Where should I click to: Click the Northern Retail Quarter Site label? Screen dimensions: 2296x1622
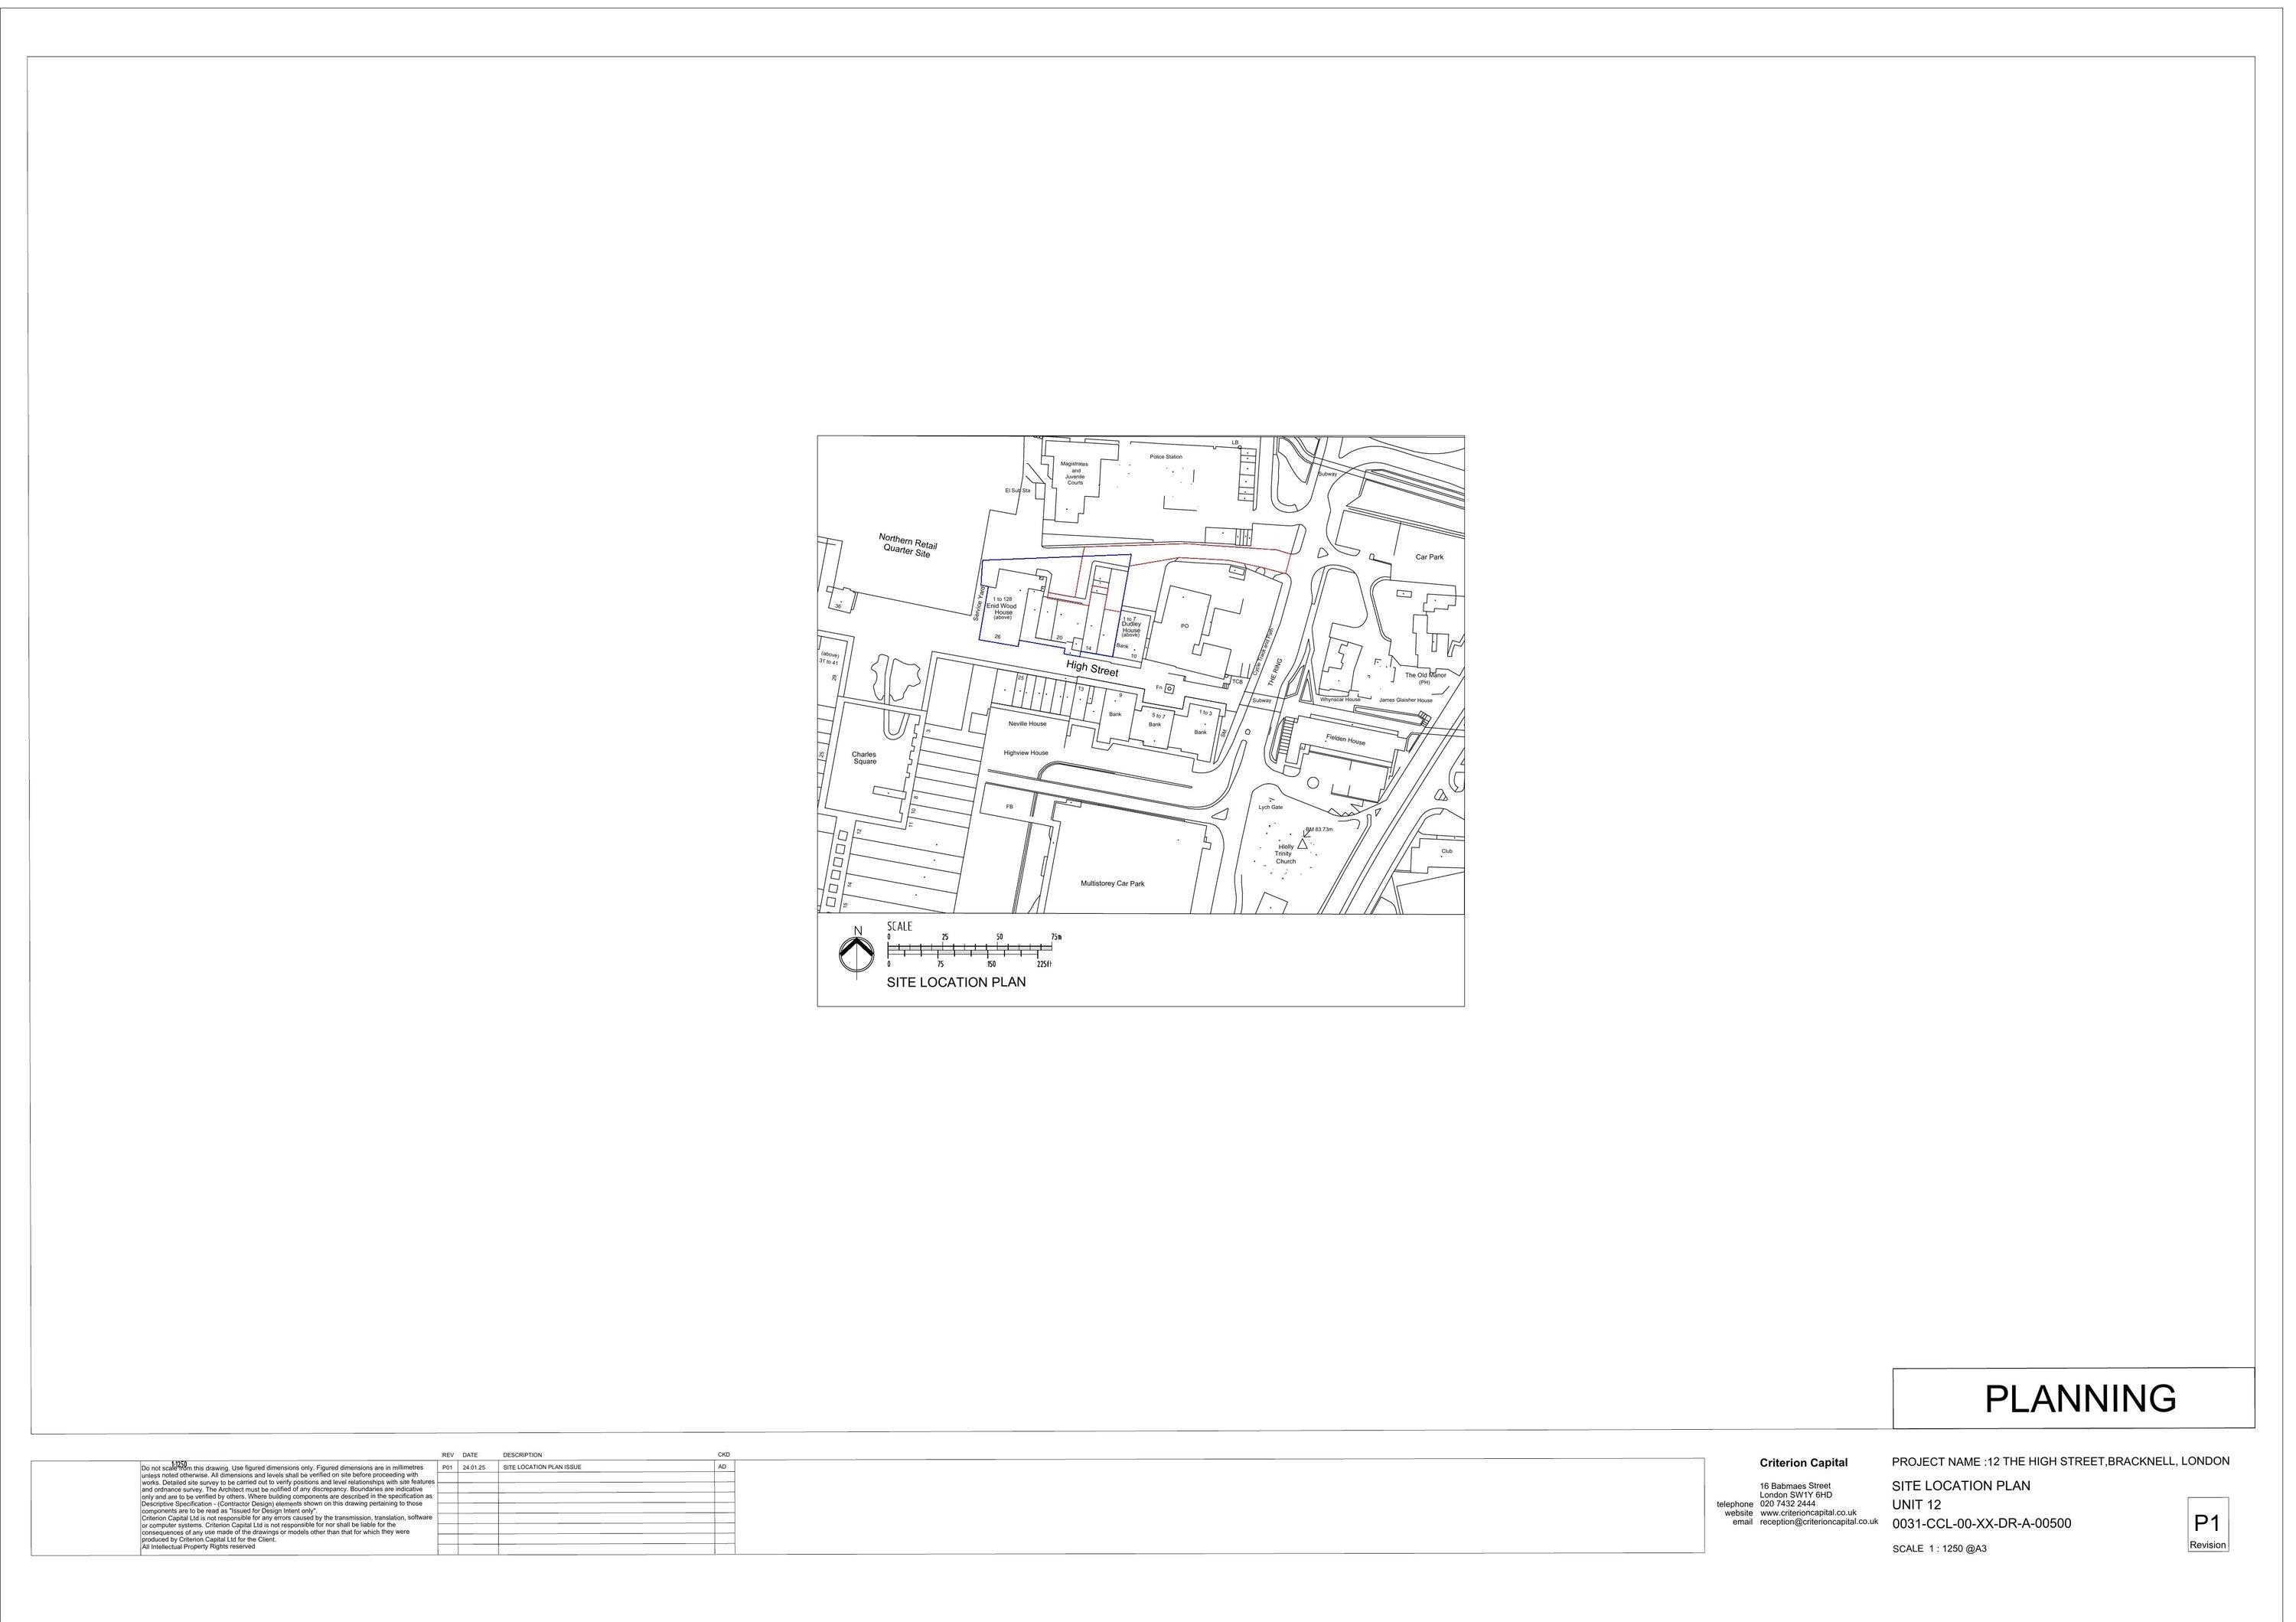tap(907, 546)
